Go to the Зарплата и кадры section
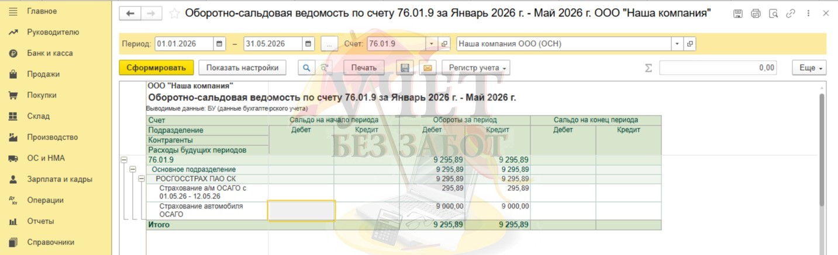The width and height of the screenshot is (838, 255). [x=59, y=179]
